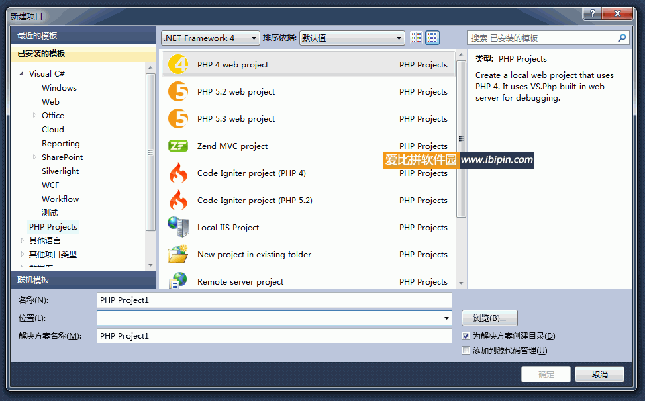This screenshot has width=645, height=401.
Task: Select the Workflow category
Action: [60, 199]
